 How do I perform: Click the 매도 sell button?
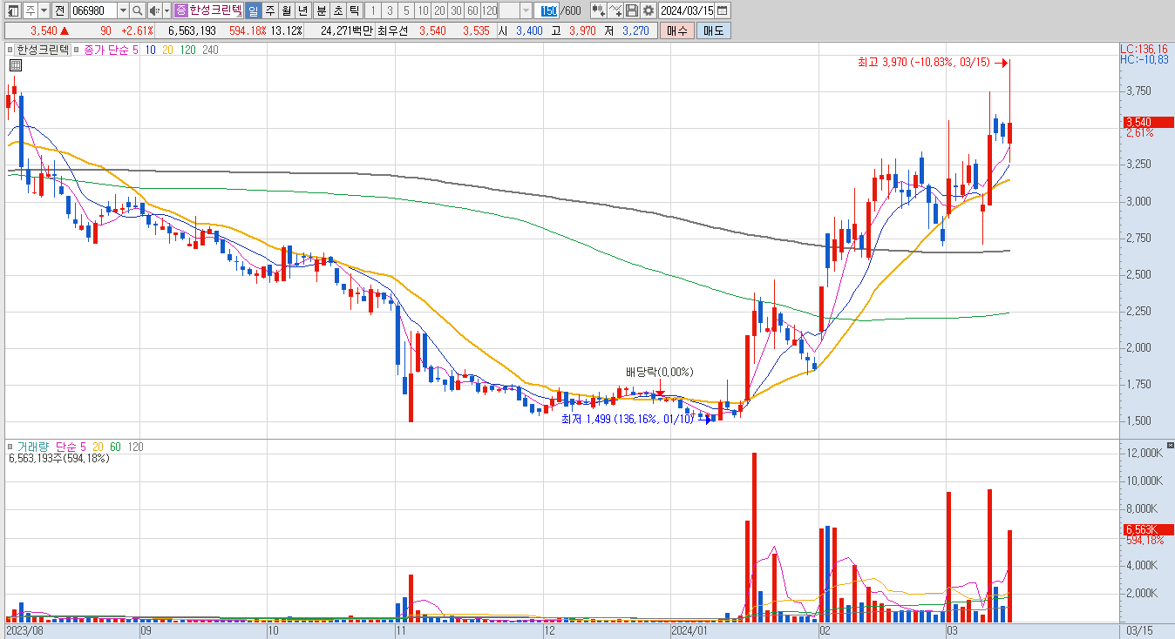[x=713, y=30]
